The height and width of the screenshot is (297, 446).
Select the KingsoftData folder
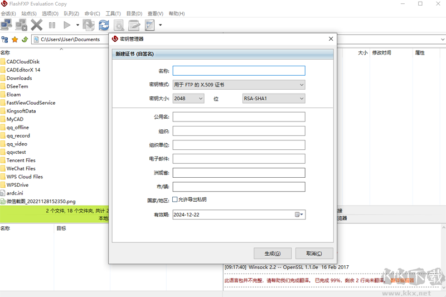(21, 111)
